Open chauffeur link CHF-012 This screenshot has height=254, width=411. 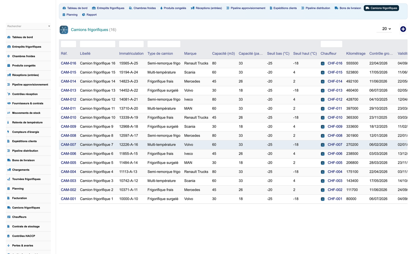335,99
